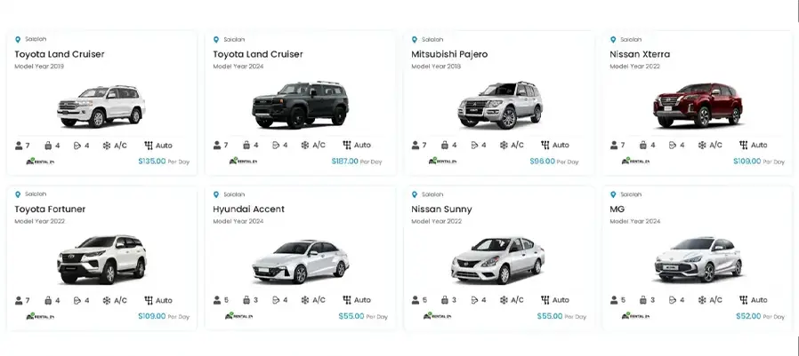Open the Nissan Xterra title link
This screenshot has width=799, height=356.
640,54
